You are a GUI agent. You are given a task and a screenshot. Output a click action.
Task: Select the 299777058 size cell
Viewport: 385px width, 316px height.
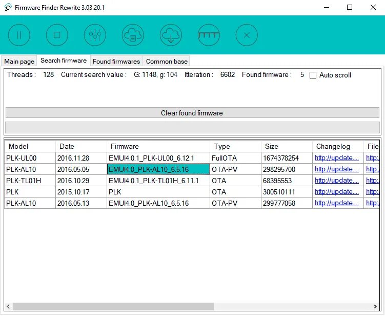point(287,203)
